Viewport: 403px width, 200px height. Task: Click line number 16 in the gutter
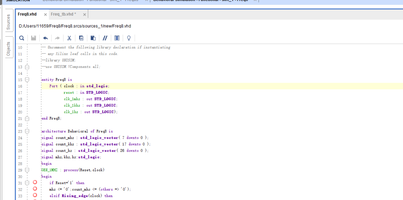coord(20,86)
